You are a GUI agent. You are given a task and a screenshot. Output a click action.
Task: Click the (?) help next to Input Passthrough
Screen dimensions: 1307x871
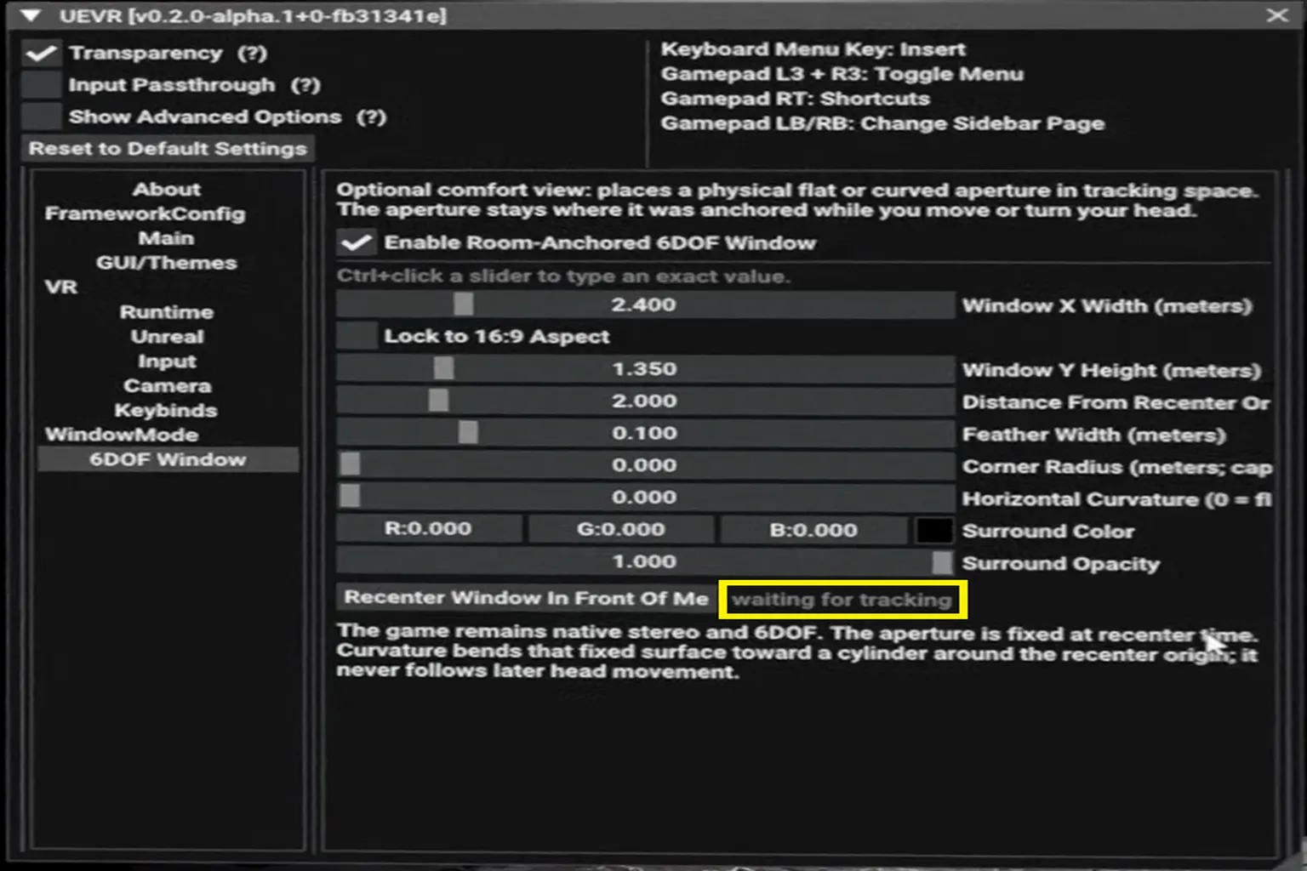(305, 85)
